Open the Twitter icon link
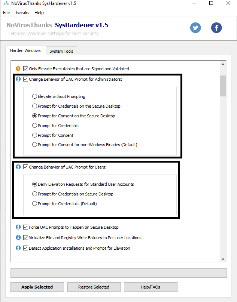 [195, 28]
